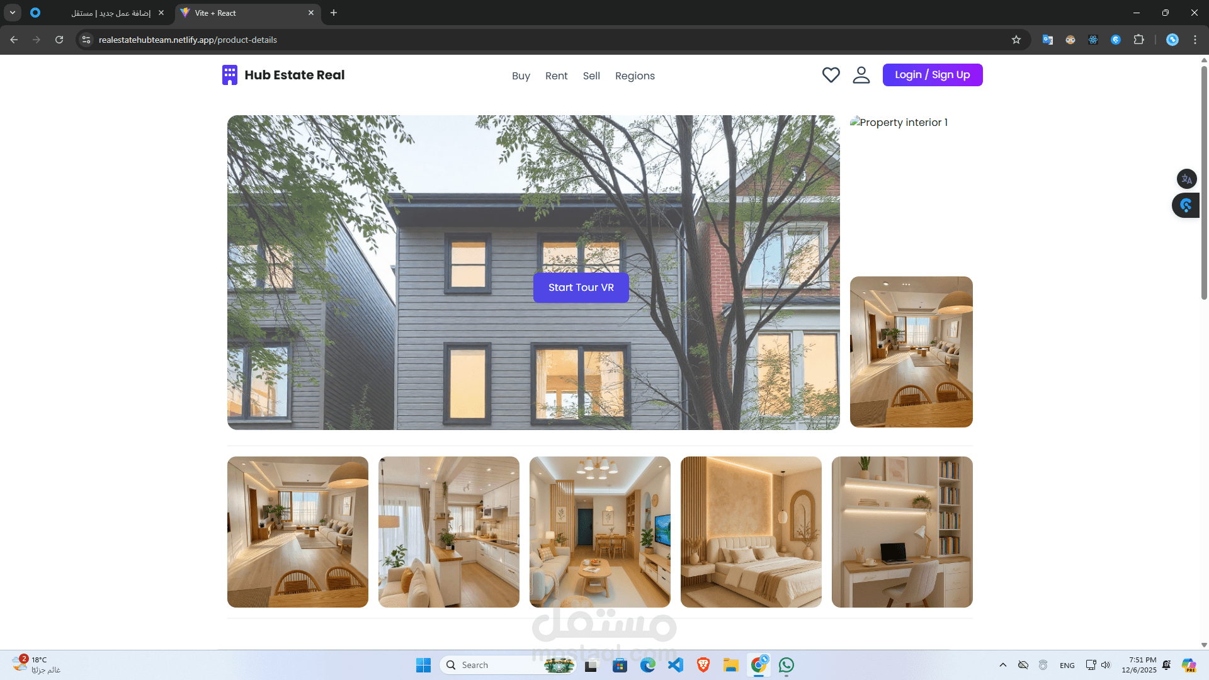
Task: Bookmark page with the star icon
Action: pos(1016,40)
